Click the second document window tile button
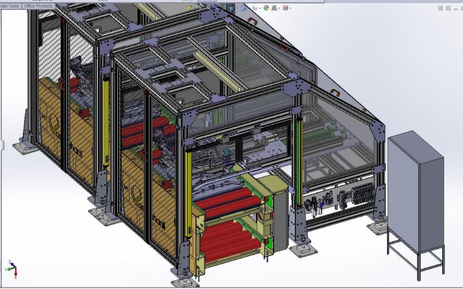 [x=448, y=8]
